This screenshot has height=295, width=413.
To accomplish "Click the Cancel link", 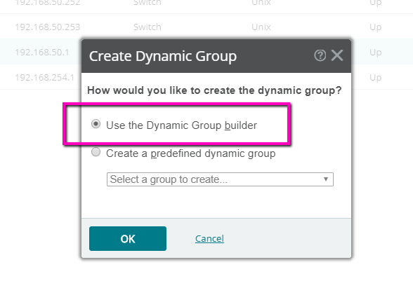I will click(209, 238).
